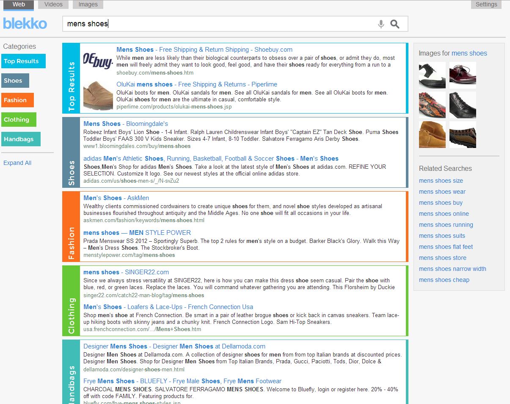Image resolution: width=510 pixels, height=404 pixels.
Task: Click the microphone voice search icon
Action: pos(381,24)
